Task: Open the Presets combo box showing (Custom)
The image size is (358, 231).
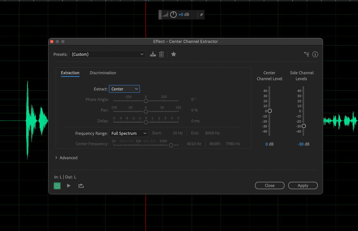Action: pyautogui.click(x=107, y=54)
